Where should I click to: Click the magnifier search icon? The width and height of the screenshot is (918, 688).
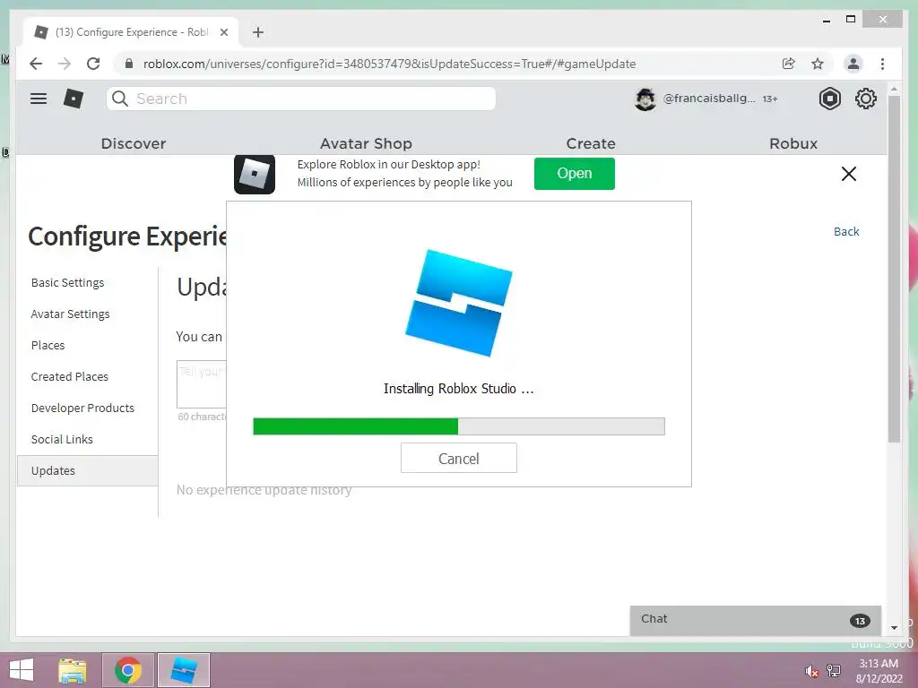click(x=120, y=99)
